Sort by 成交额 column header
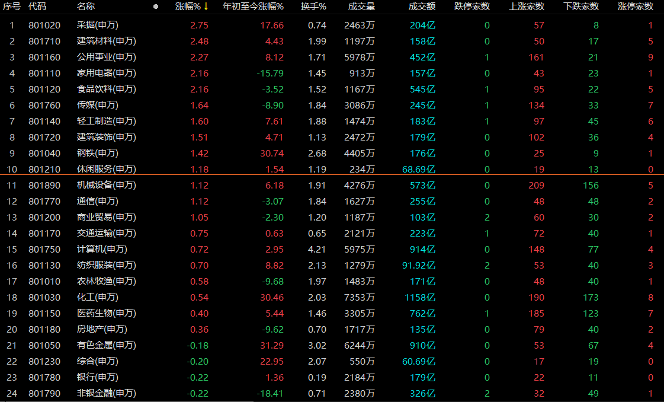Image resolution: width=664 pixels, height=402 pixels. point(422,7)
